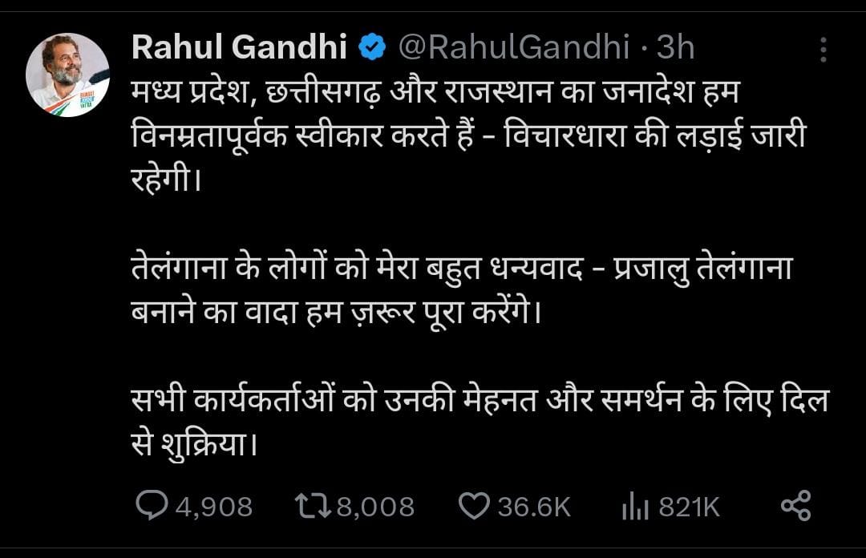Like the tweet with the heart icon
This screenshot has width=866, height=558.
pos(473,506)
